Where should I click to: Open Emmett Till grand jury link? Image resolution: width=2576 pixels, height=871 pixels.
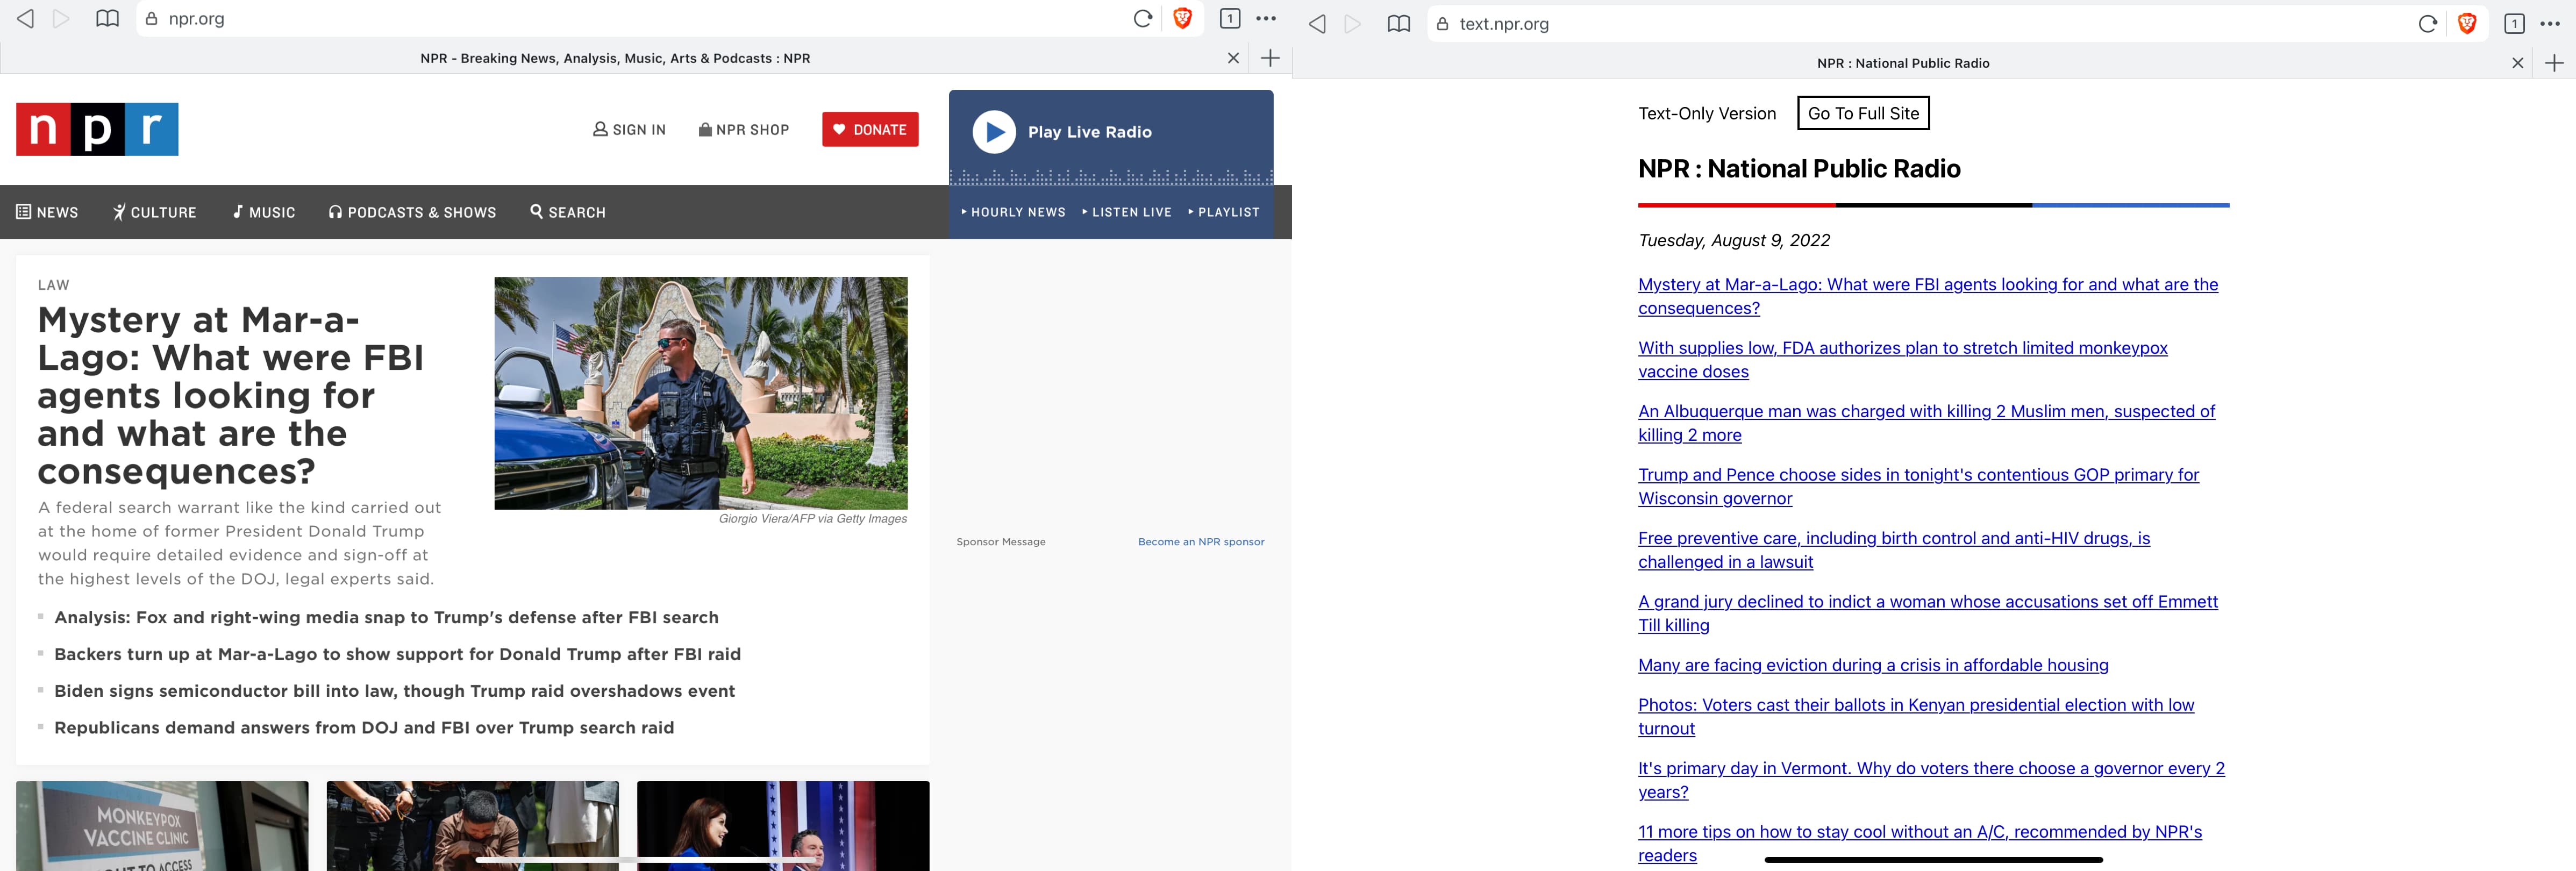coord(1928,614)
